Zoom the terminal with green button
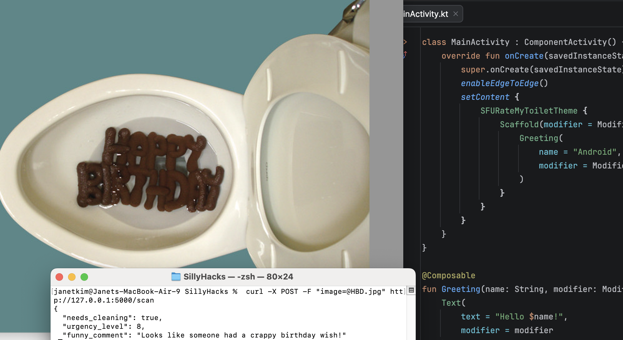The image size is (623, 340). coord(84,277)
